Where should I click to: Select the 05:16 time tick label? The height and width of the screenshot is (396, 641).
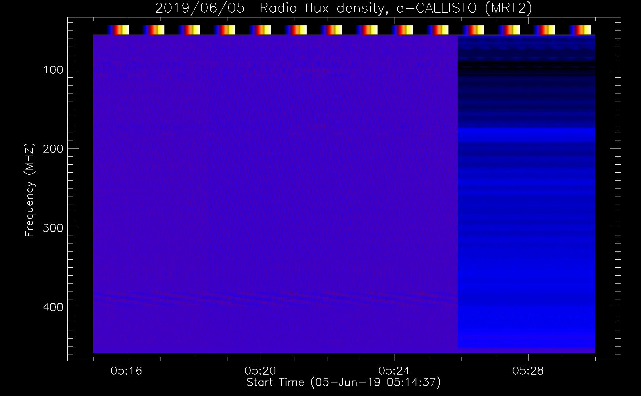click(126, 371)
